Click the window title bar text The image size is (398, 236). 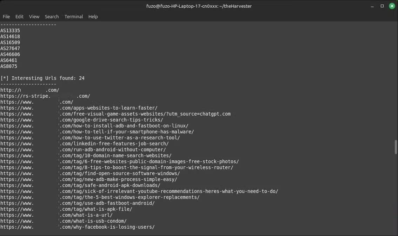[199, 6]
